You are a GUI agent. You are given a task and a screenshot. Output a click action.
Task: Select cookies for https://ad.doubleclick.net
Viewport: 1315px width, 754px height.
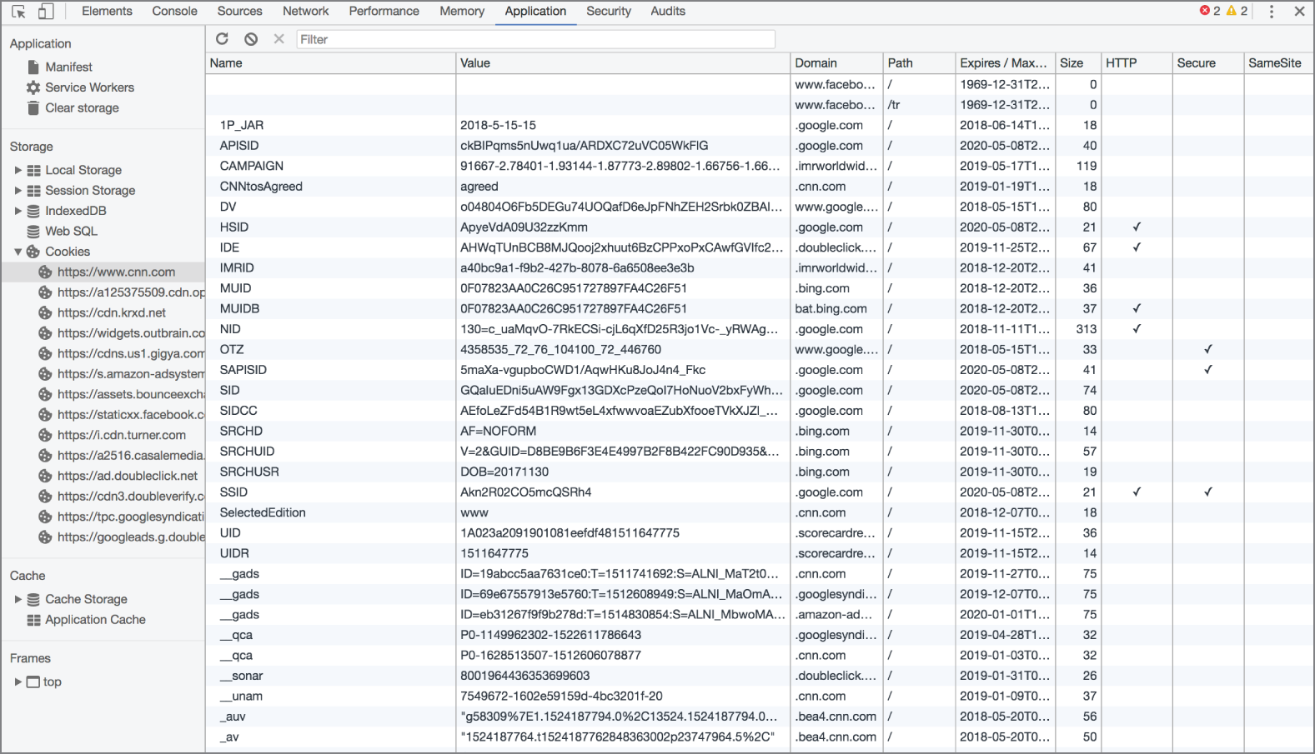pyautogui.click(x=127, y=476)
